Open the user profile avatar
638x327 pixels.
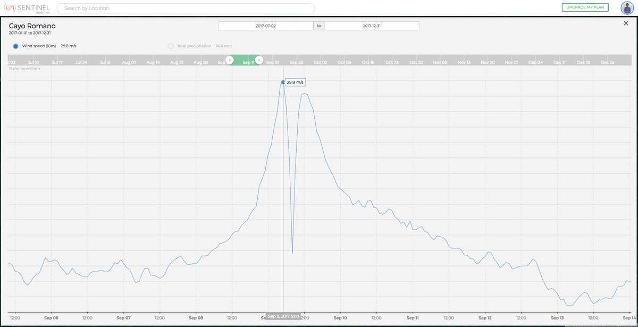pos(626,7)
